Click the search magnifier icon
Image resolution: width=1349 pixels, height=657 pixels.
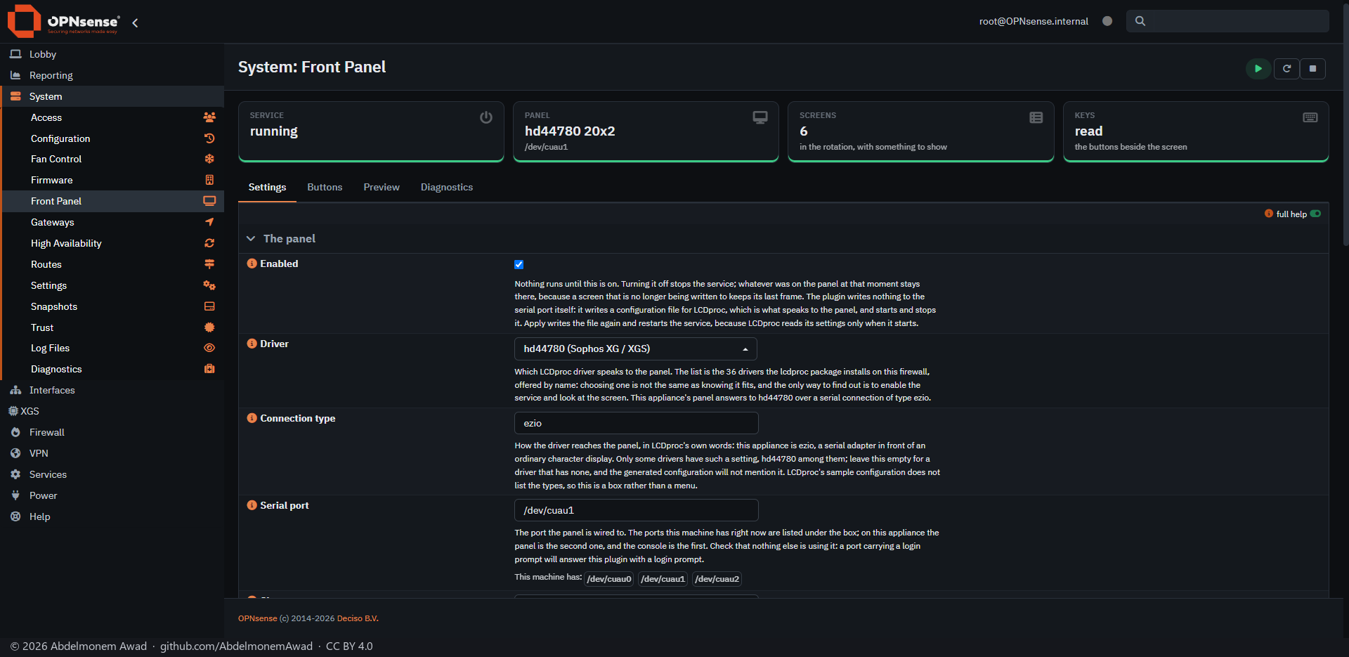(1140, 21)
